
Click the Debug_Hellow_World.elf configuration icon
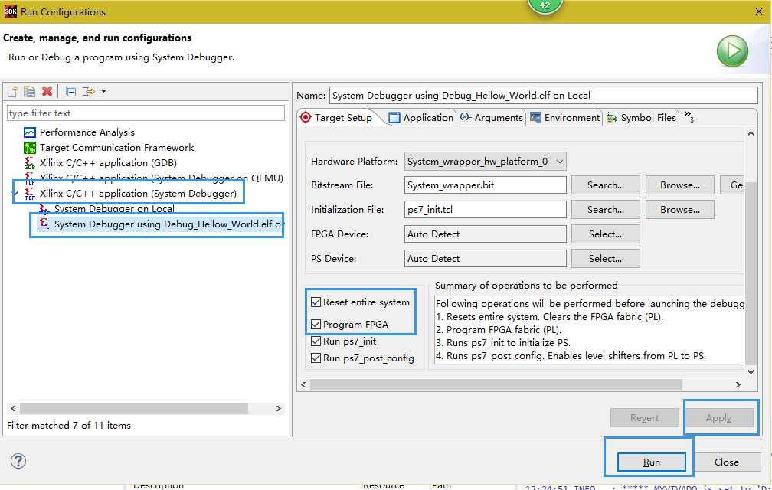44,224
